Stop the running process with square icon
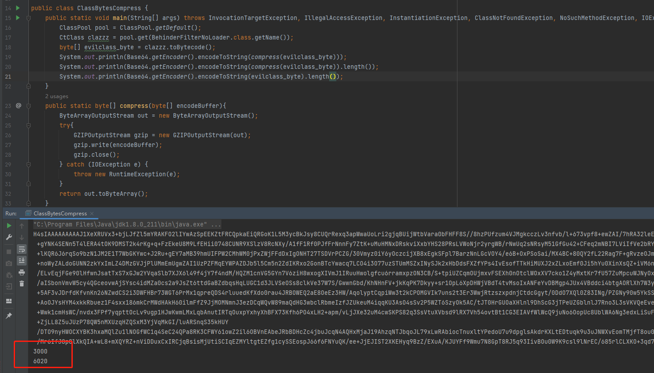This screenshot has height=373, width=654. tap(9, 252)
